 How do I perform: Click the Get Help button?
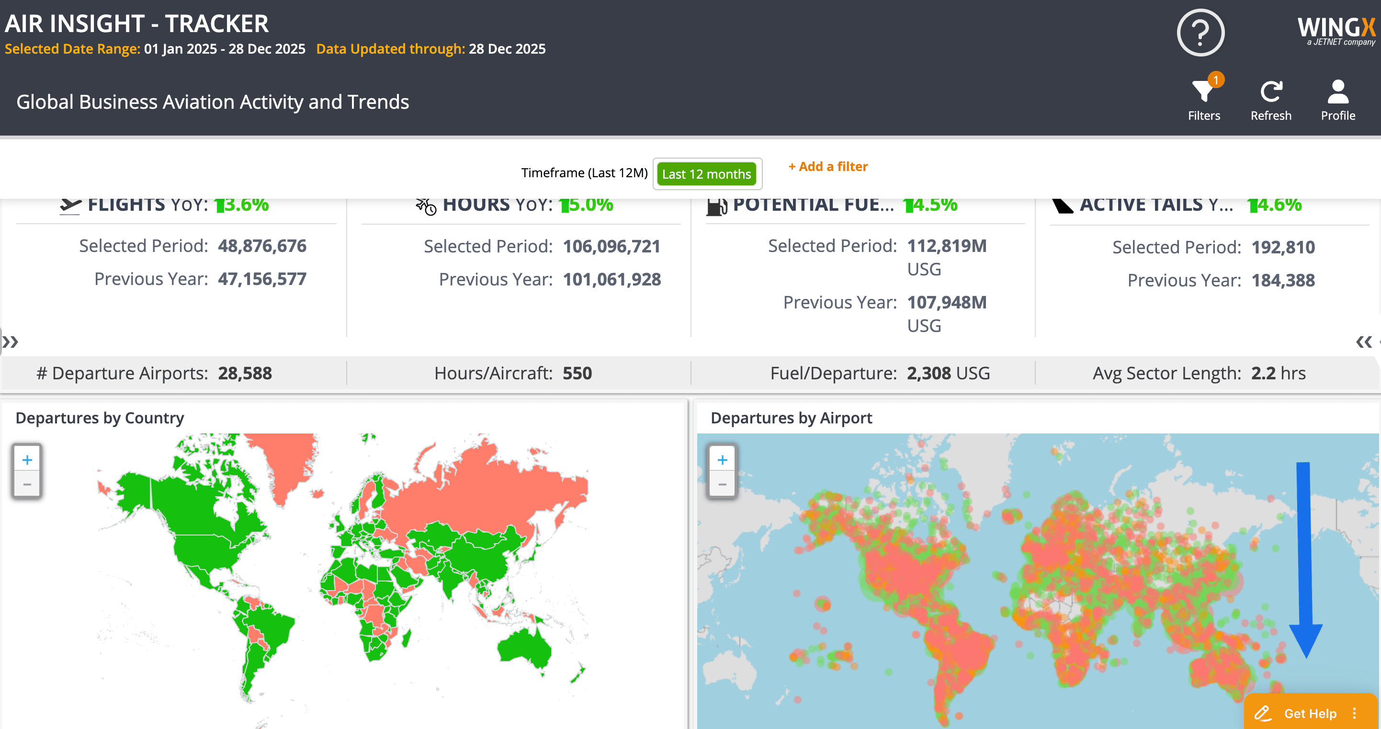1310,713
